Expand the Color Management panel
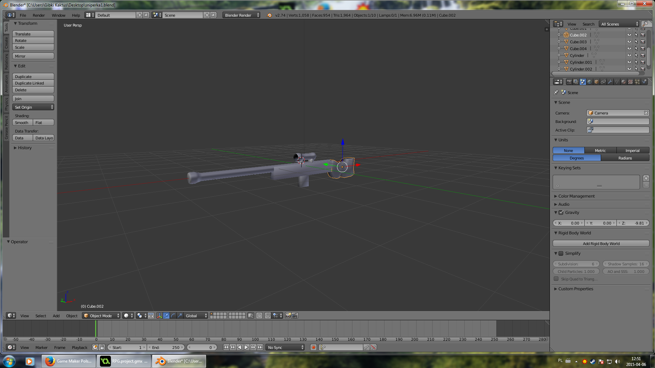Image resolution: width=655 pixels, height=368 pixels. pos(576,196)
